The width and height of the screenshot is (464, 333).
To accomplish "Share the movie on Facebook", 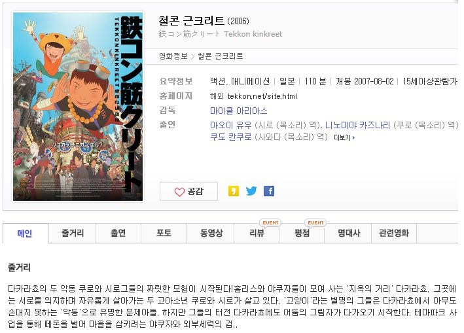I will pyautogui.click(x=269, y=191).
